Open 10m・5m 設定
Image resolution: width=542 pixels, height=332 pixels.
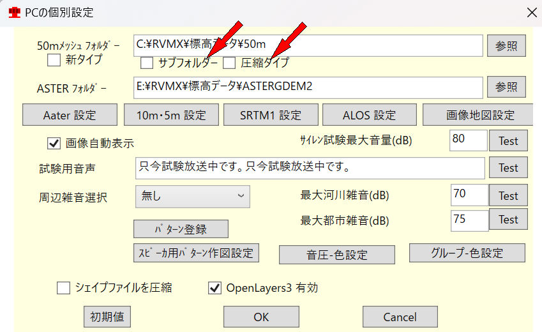[170, 116]
